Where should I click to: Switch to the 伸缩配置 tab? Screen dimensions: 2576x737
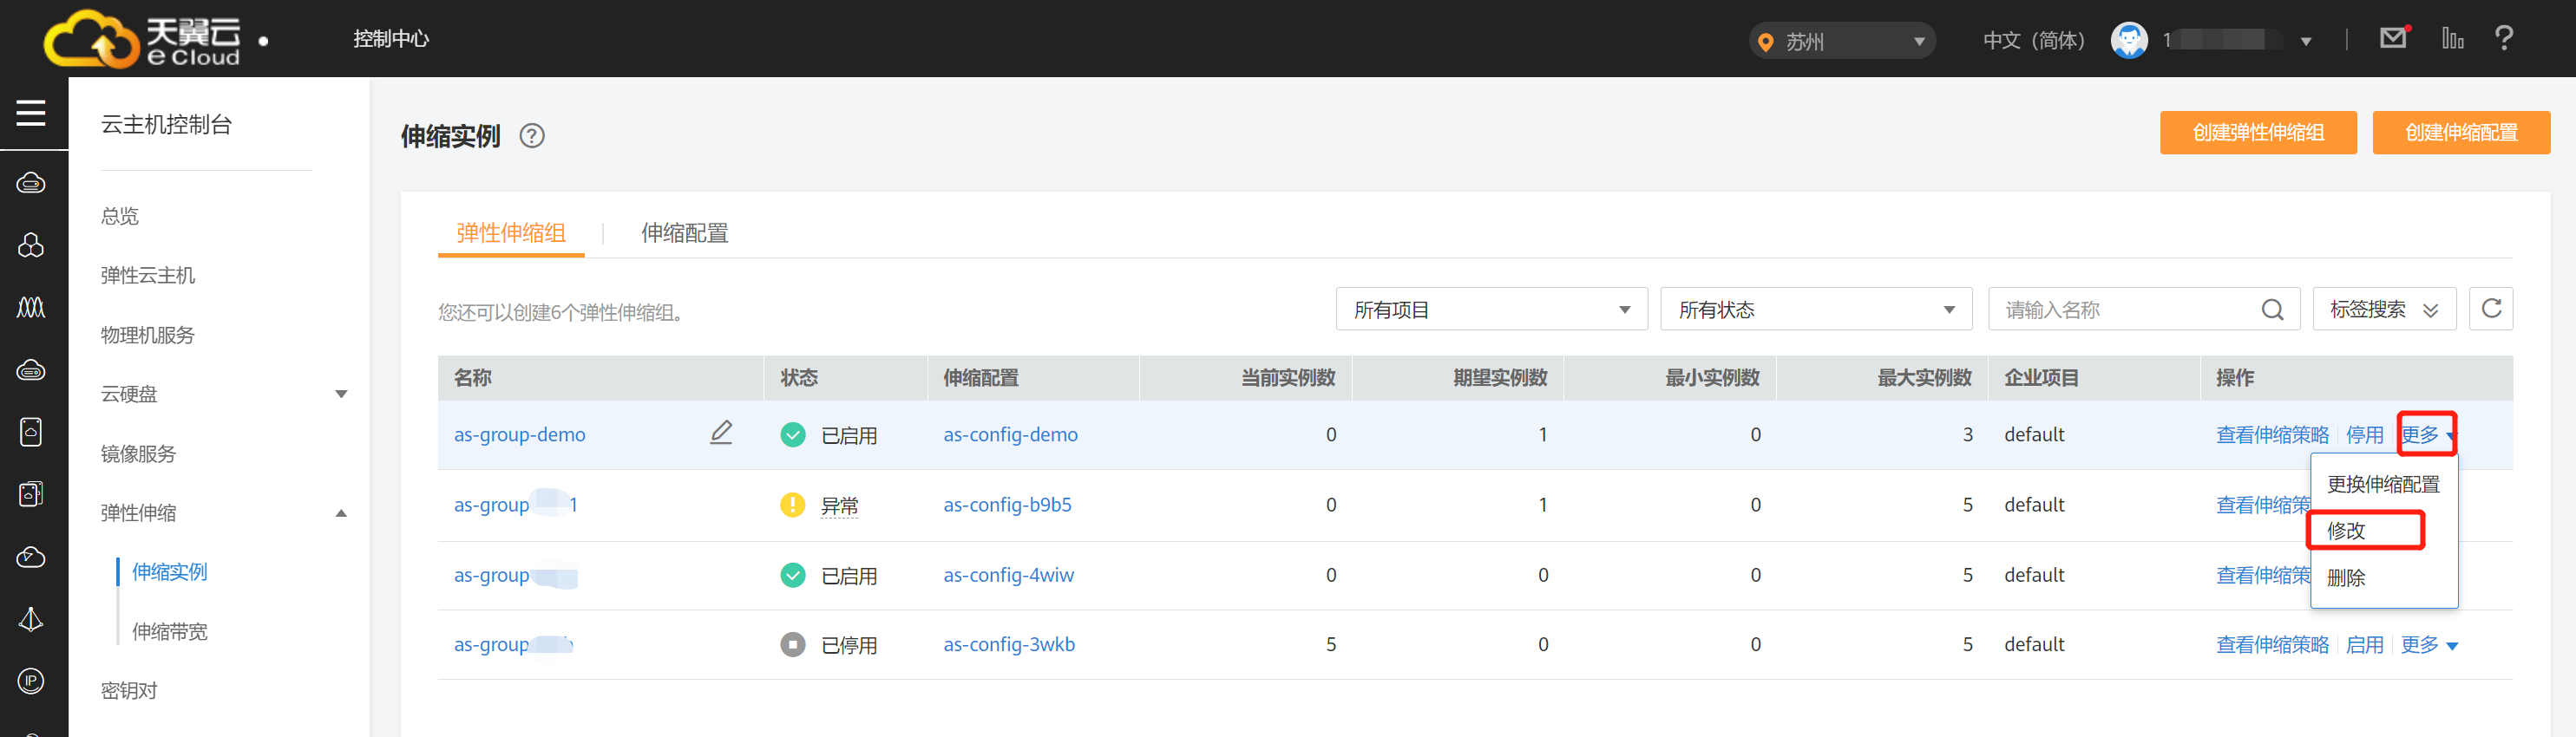coord(684,233)
